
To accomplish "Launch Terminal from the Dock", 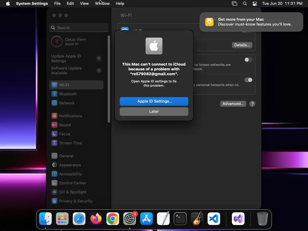I will pos(180,219).
